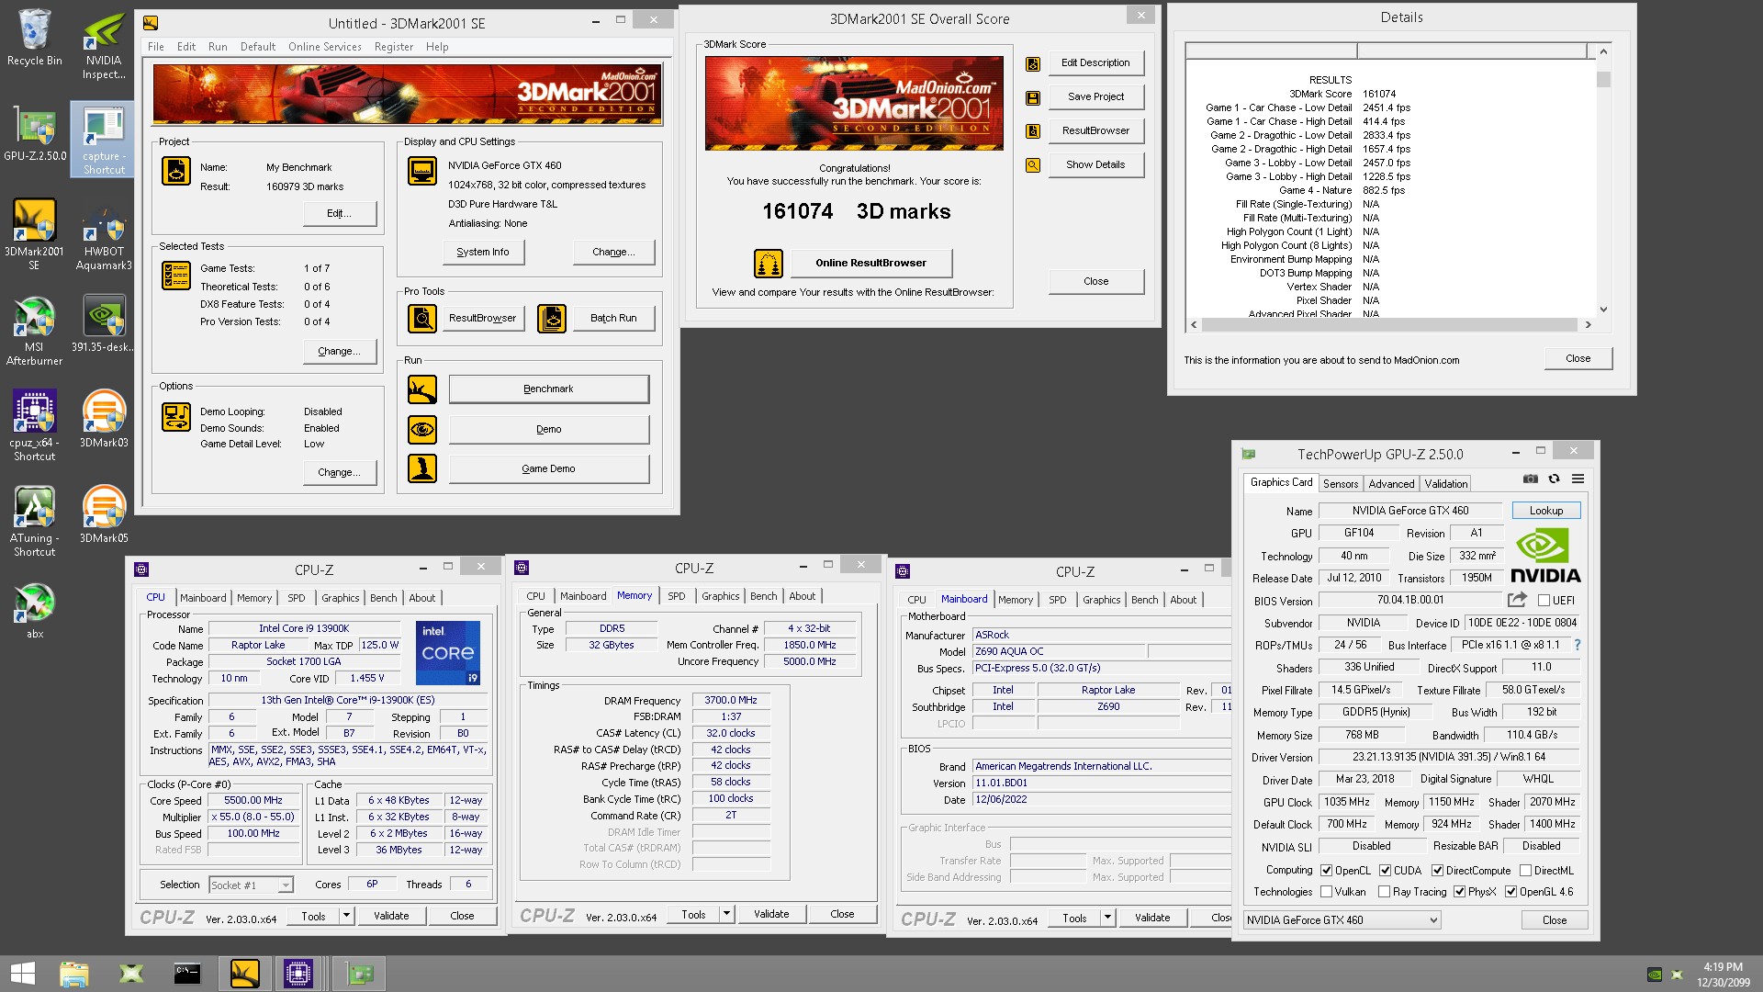Launch MSI Afterburner desktop icon
1763x992 pixels.
tap(34, 331)
